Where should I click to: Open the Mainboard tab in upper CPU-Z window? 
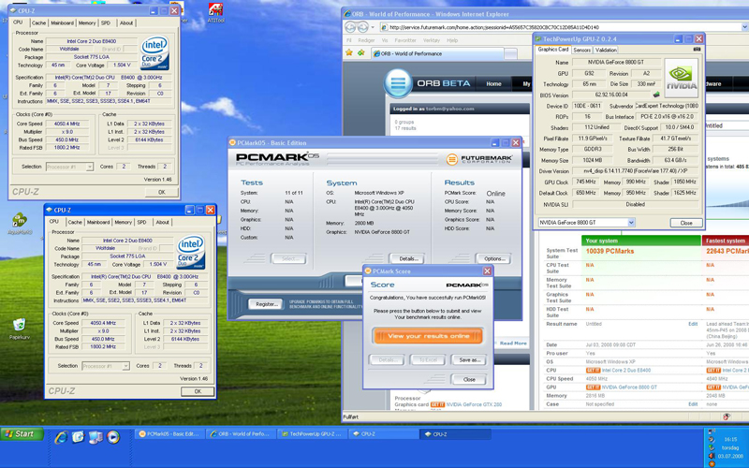click(x=62, y=22)
